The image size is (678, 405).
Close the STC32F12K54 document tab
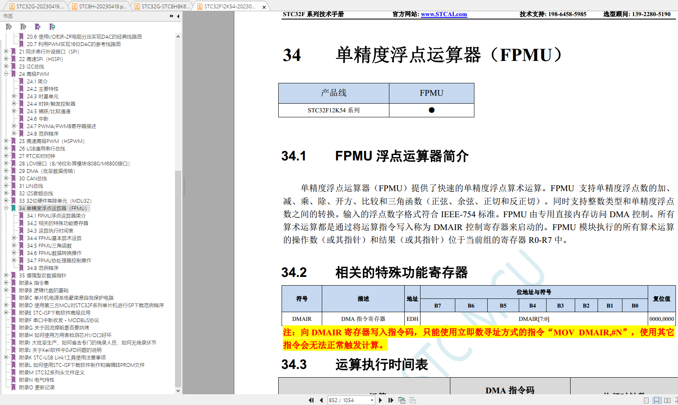point(264,7)
